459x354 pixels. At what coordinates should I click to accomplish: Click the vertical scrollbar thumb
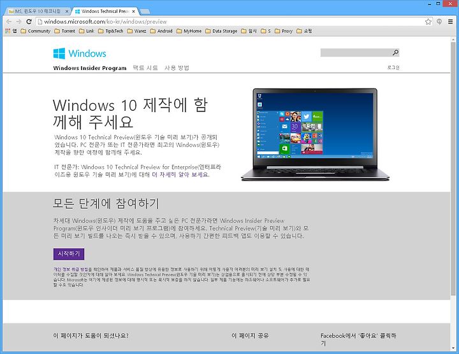coord(453,168)
